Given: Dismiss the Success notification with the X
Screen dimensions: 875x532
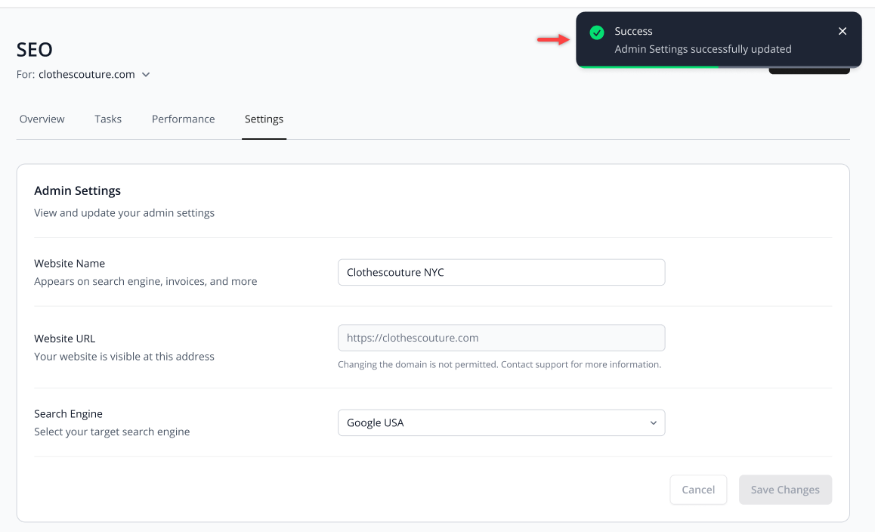Looking at the screenshot, I should pyautogui.click(x=842, y=31).
